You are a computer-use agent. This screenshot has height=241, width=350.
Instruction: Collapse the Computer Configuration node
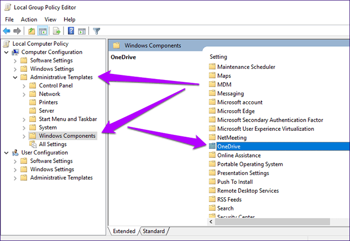coord(6,52)
